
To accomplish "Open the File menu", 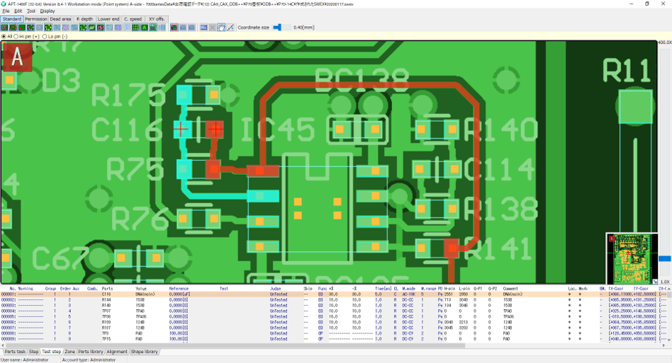I will (x=6, y=11).
